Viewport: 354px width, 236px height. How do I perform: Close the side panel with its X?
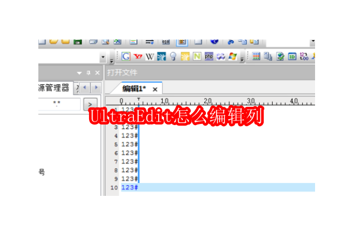(x=97, y=73)
